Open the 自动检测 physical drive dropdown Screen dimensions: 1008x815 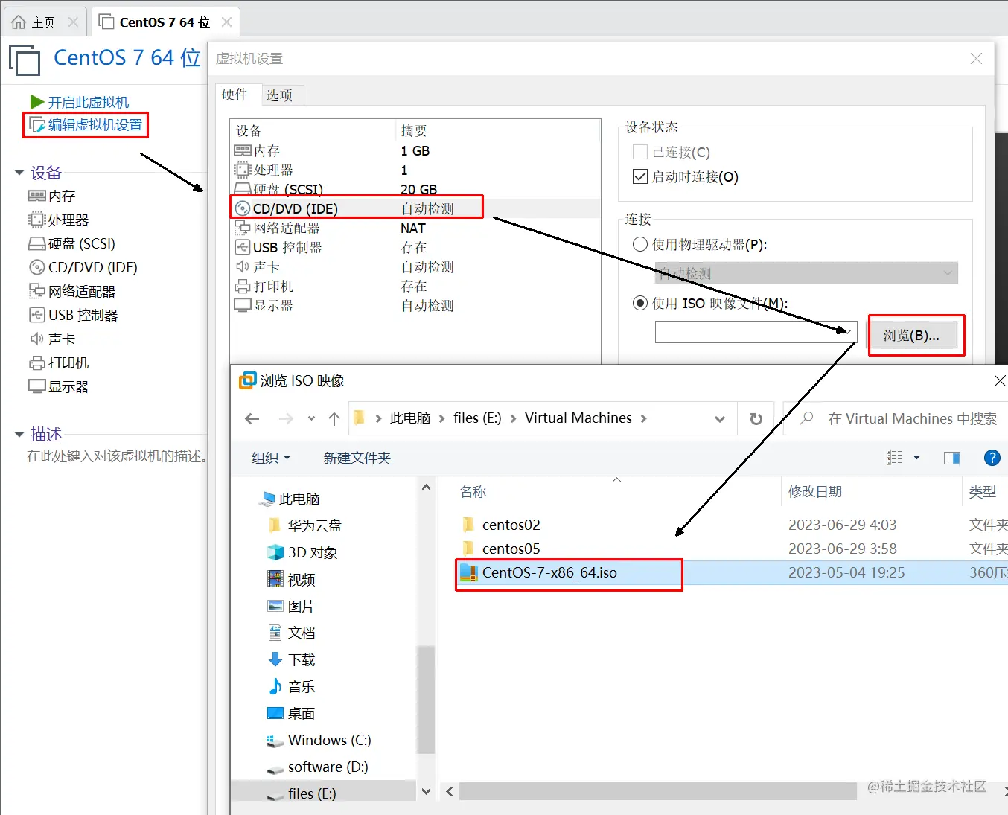click(806, 273)
